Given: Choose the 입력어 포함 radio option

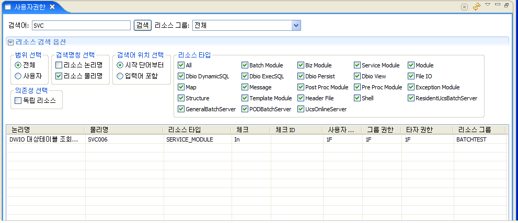Looking at the screenshot, I should 120,76.
